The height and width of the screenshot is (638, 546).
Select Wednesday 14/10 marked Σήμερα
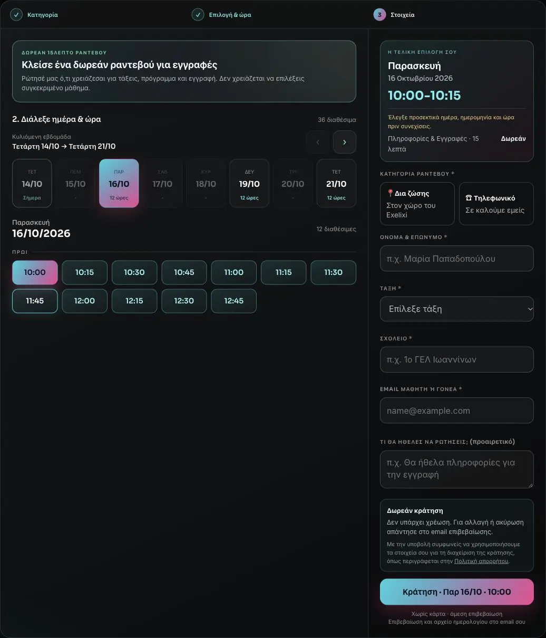point(32,183)
